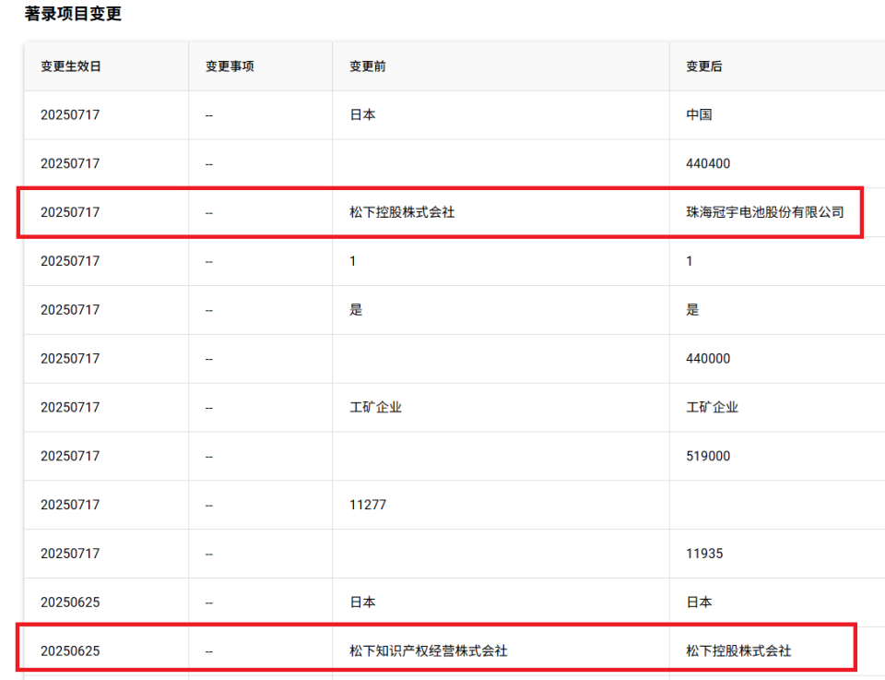Click the 变更前 column header
Screen dimensions: 885x680
[368, 66]
